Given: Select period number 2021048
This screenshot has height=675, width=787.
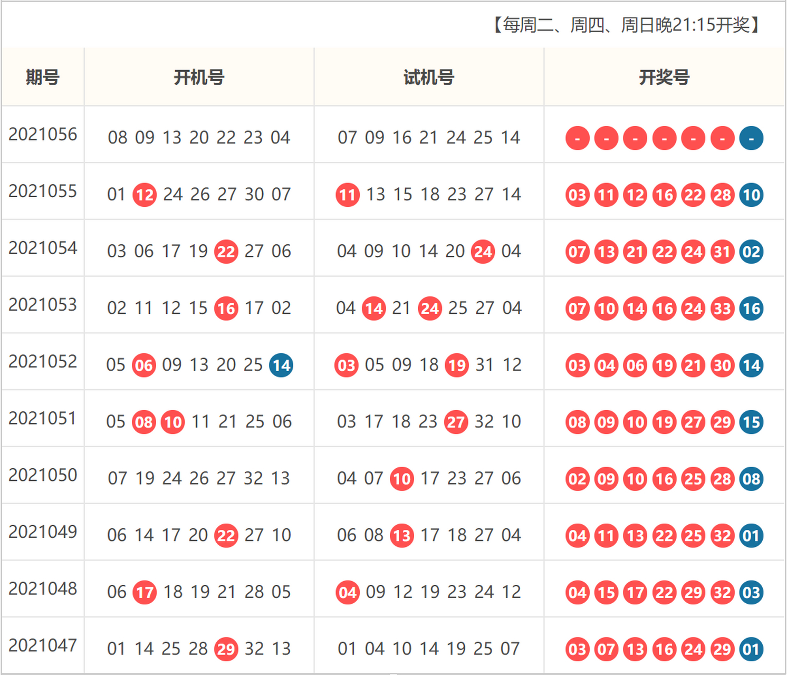Looking at the screenshot, I should tap(43, 589).
